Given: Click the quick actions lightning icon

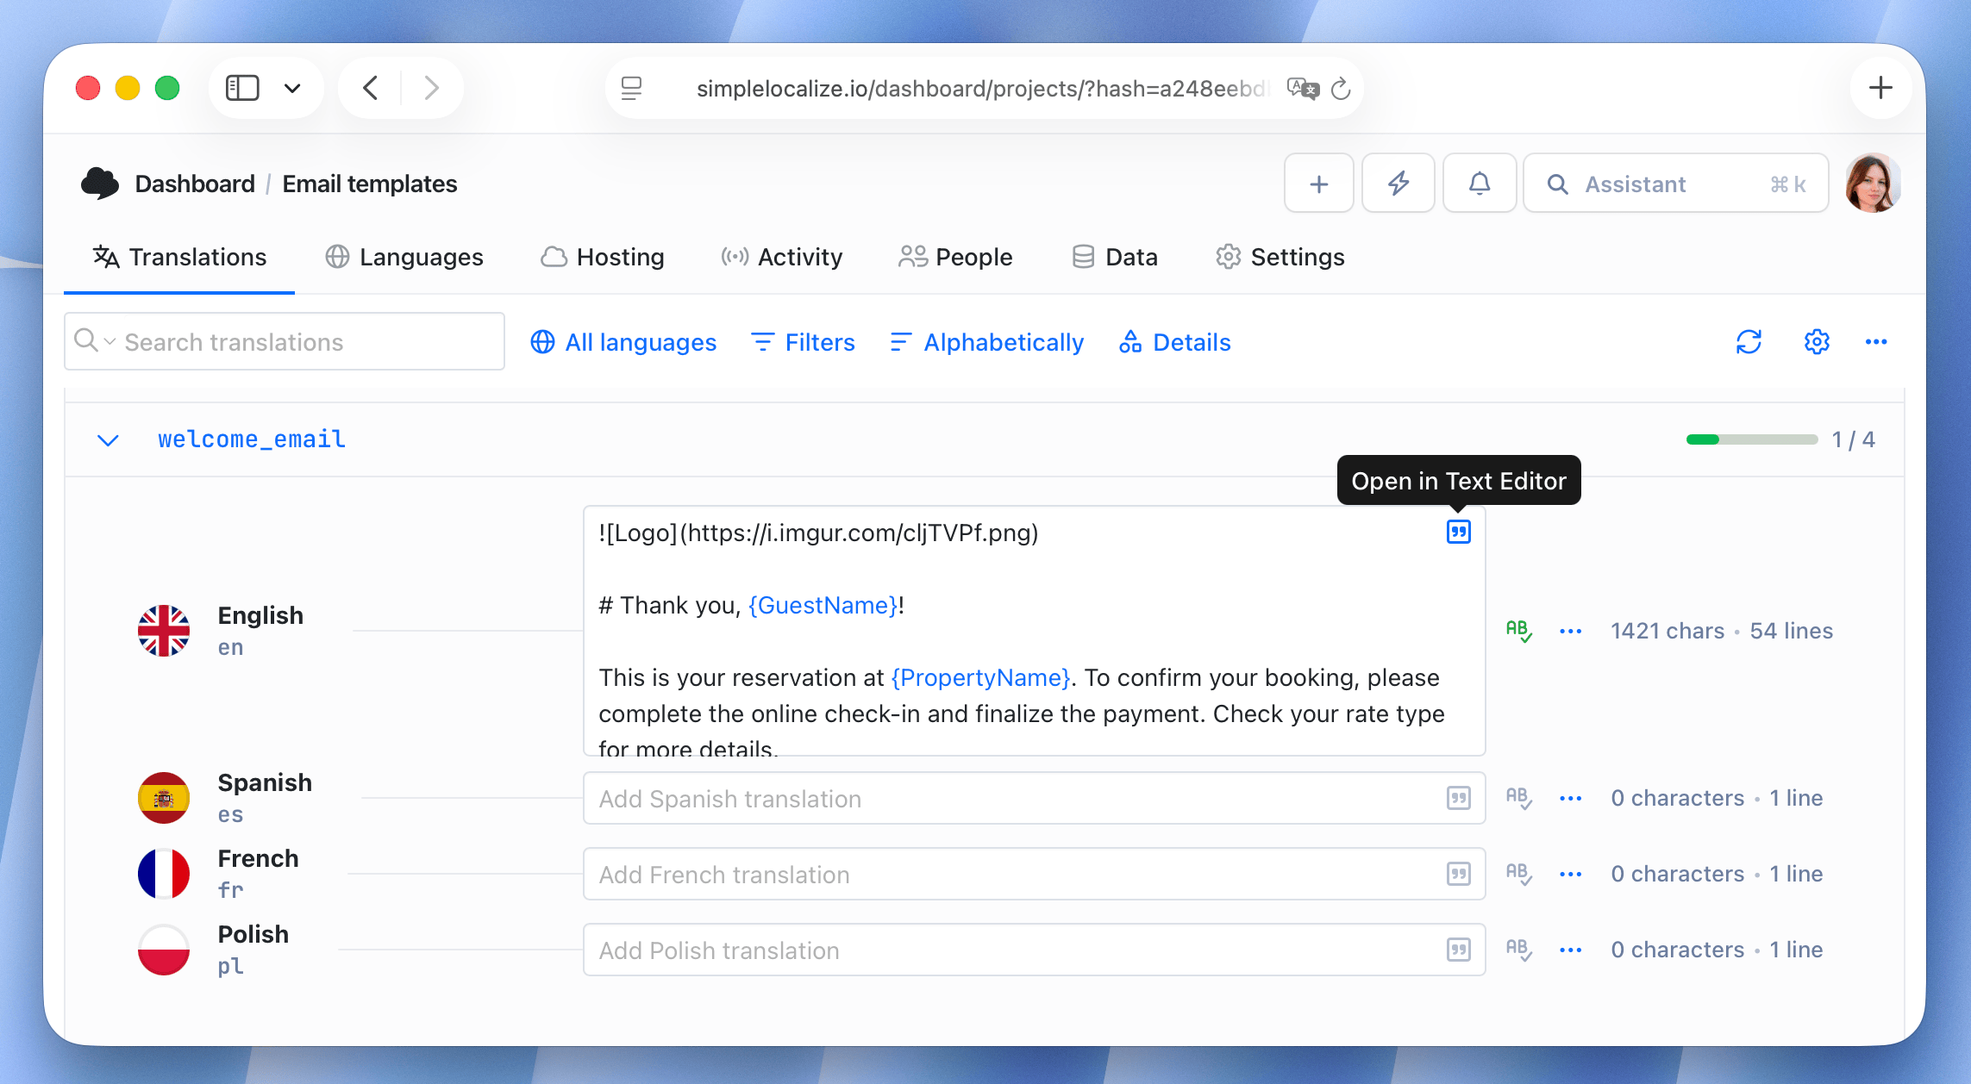Looking at the screenshot, I should tap(1398, 183).
